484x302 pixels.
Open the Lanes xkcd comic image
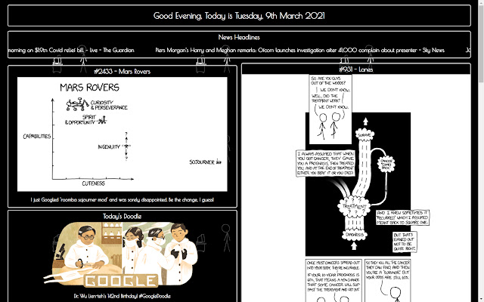(x=356, y=188)
